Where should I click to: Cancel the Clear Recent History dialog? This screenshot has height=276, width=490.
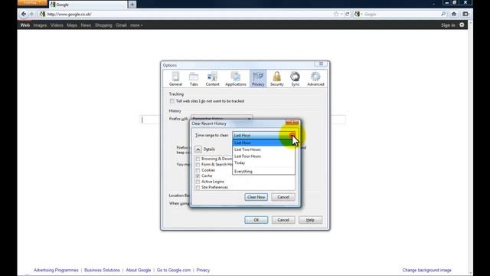coord(283,197)
